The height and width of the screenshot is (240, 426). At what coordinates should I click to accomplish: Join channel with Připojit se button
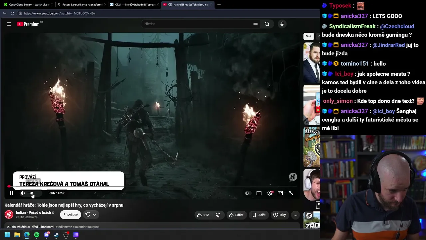point(71,215)
